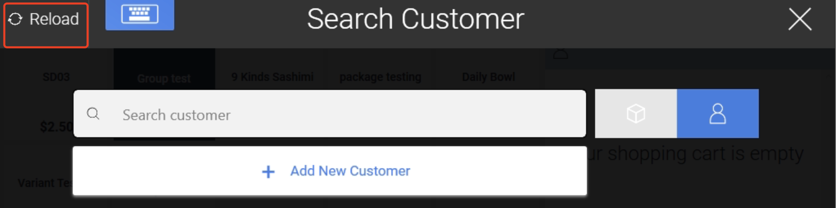Click the Search Customer title
The height and width of the screenshot is (208, 836).
click(x=416, y=19)
